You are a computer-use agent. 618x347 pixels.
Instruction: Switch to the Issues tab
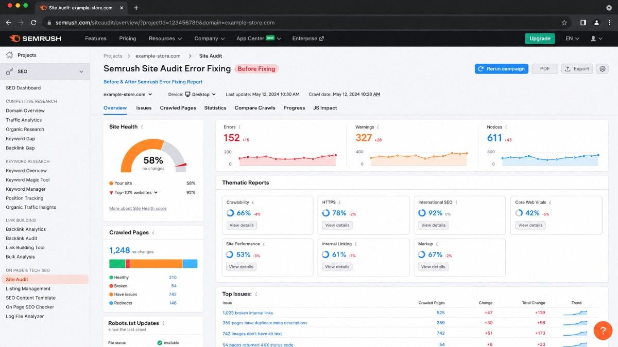coord(144,108)
